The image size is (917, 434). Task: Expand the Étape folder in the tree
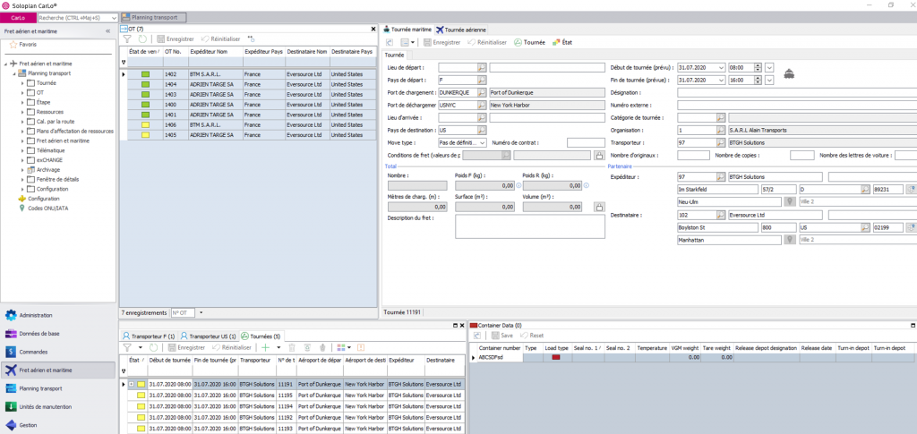click(22, 102)
